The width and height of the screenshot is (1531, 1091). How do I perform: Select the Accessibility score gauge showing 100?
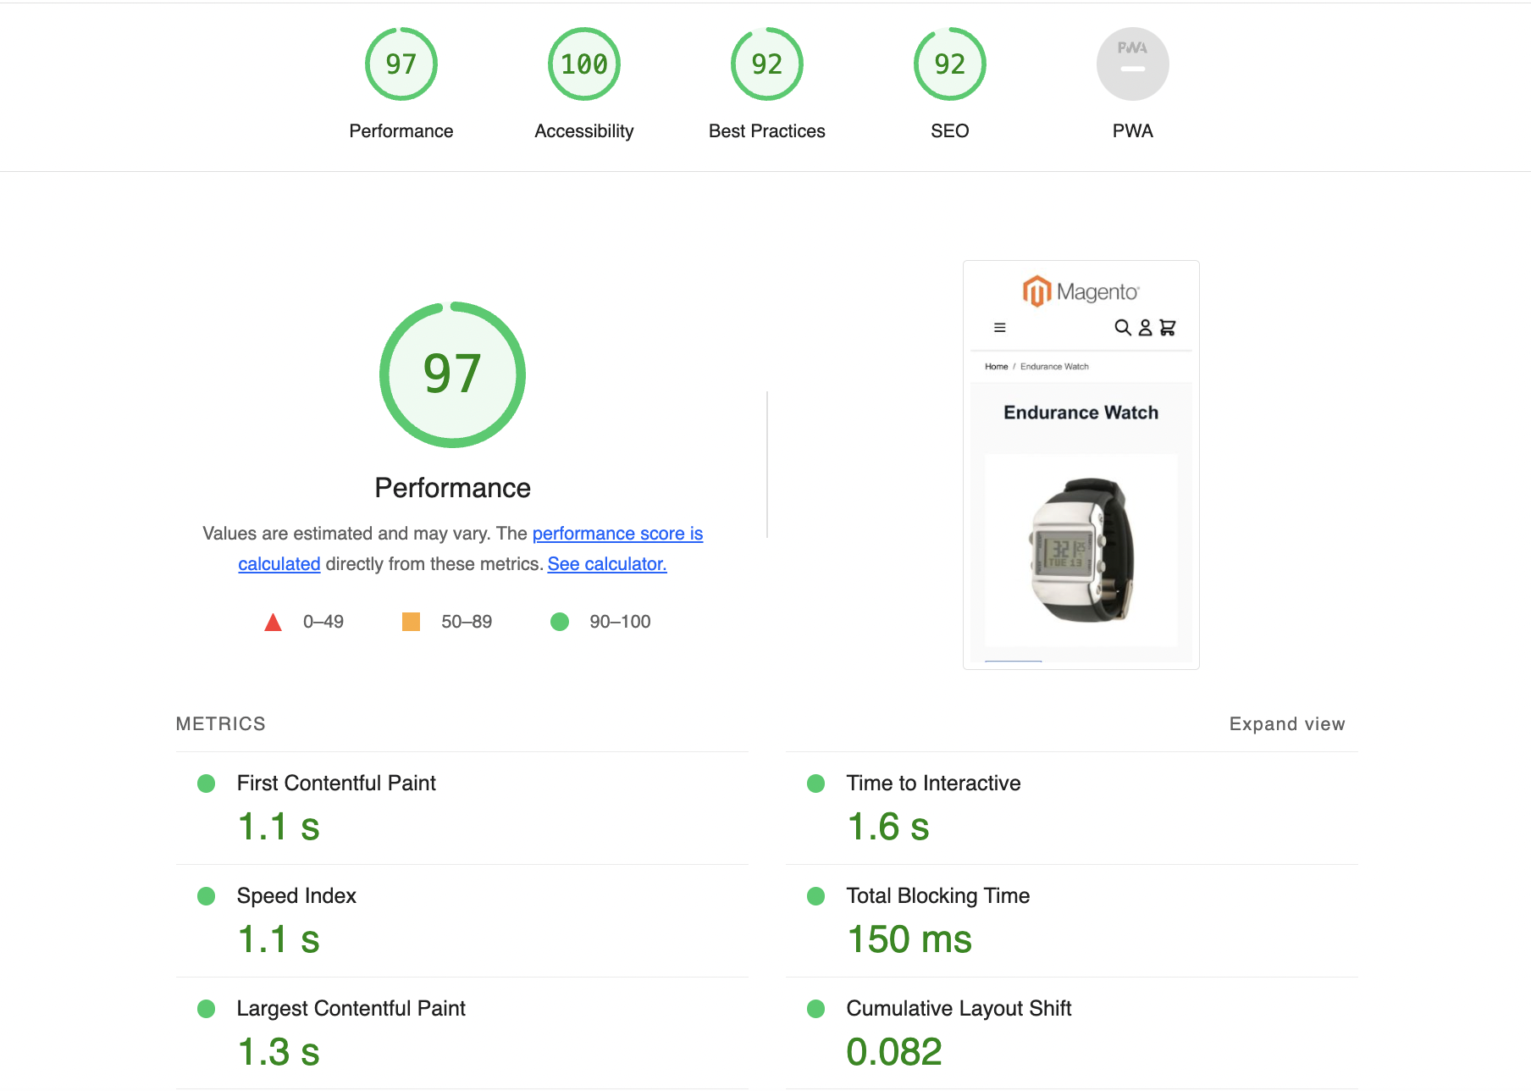coord(583,64)
